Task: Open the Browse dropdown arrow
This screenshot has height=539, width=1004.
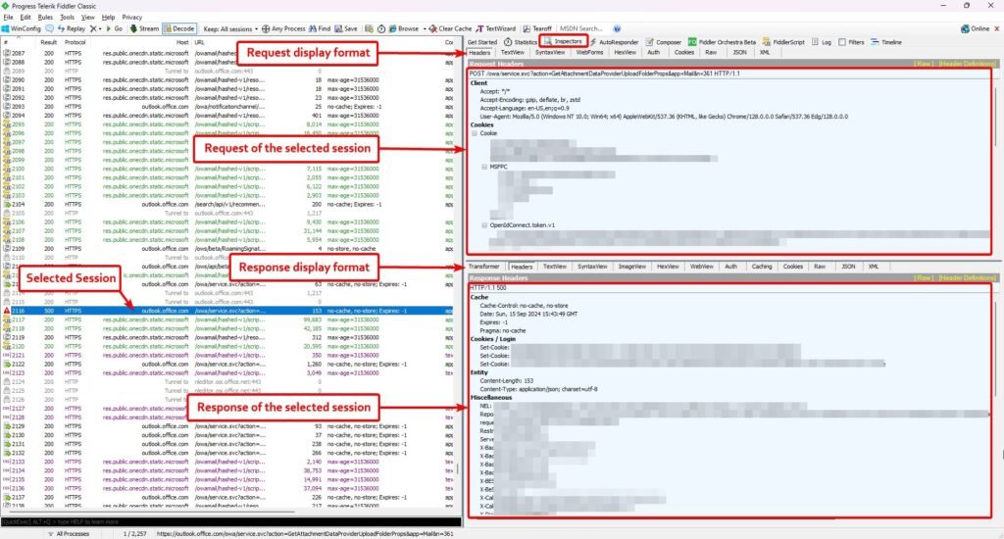Action: (424, 28)
